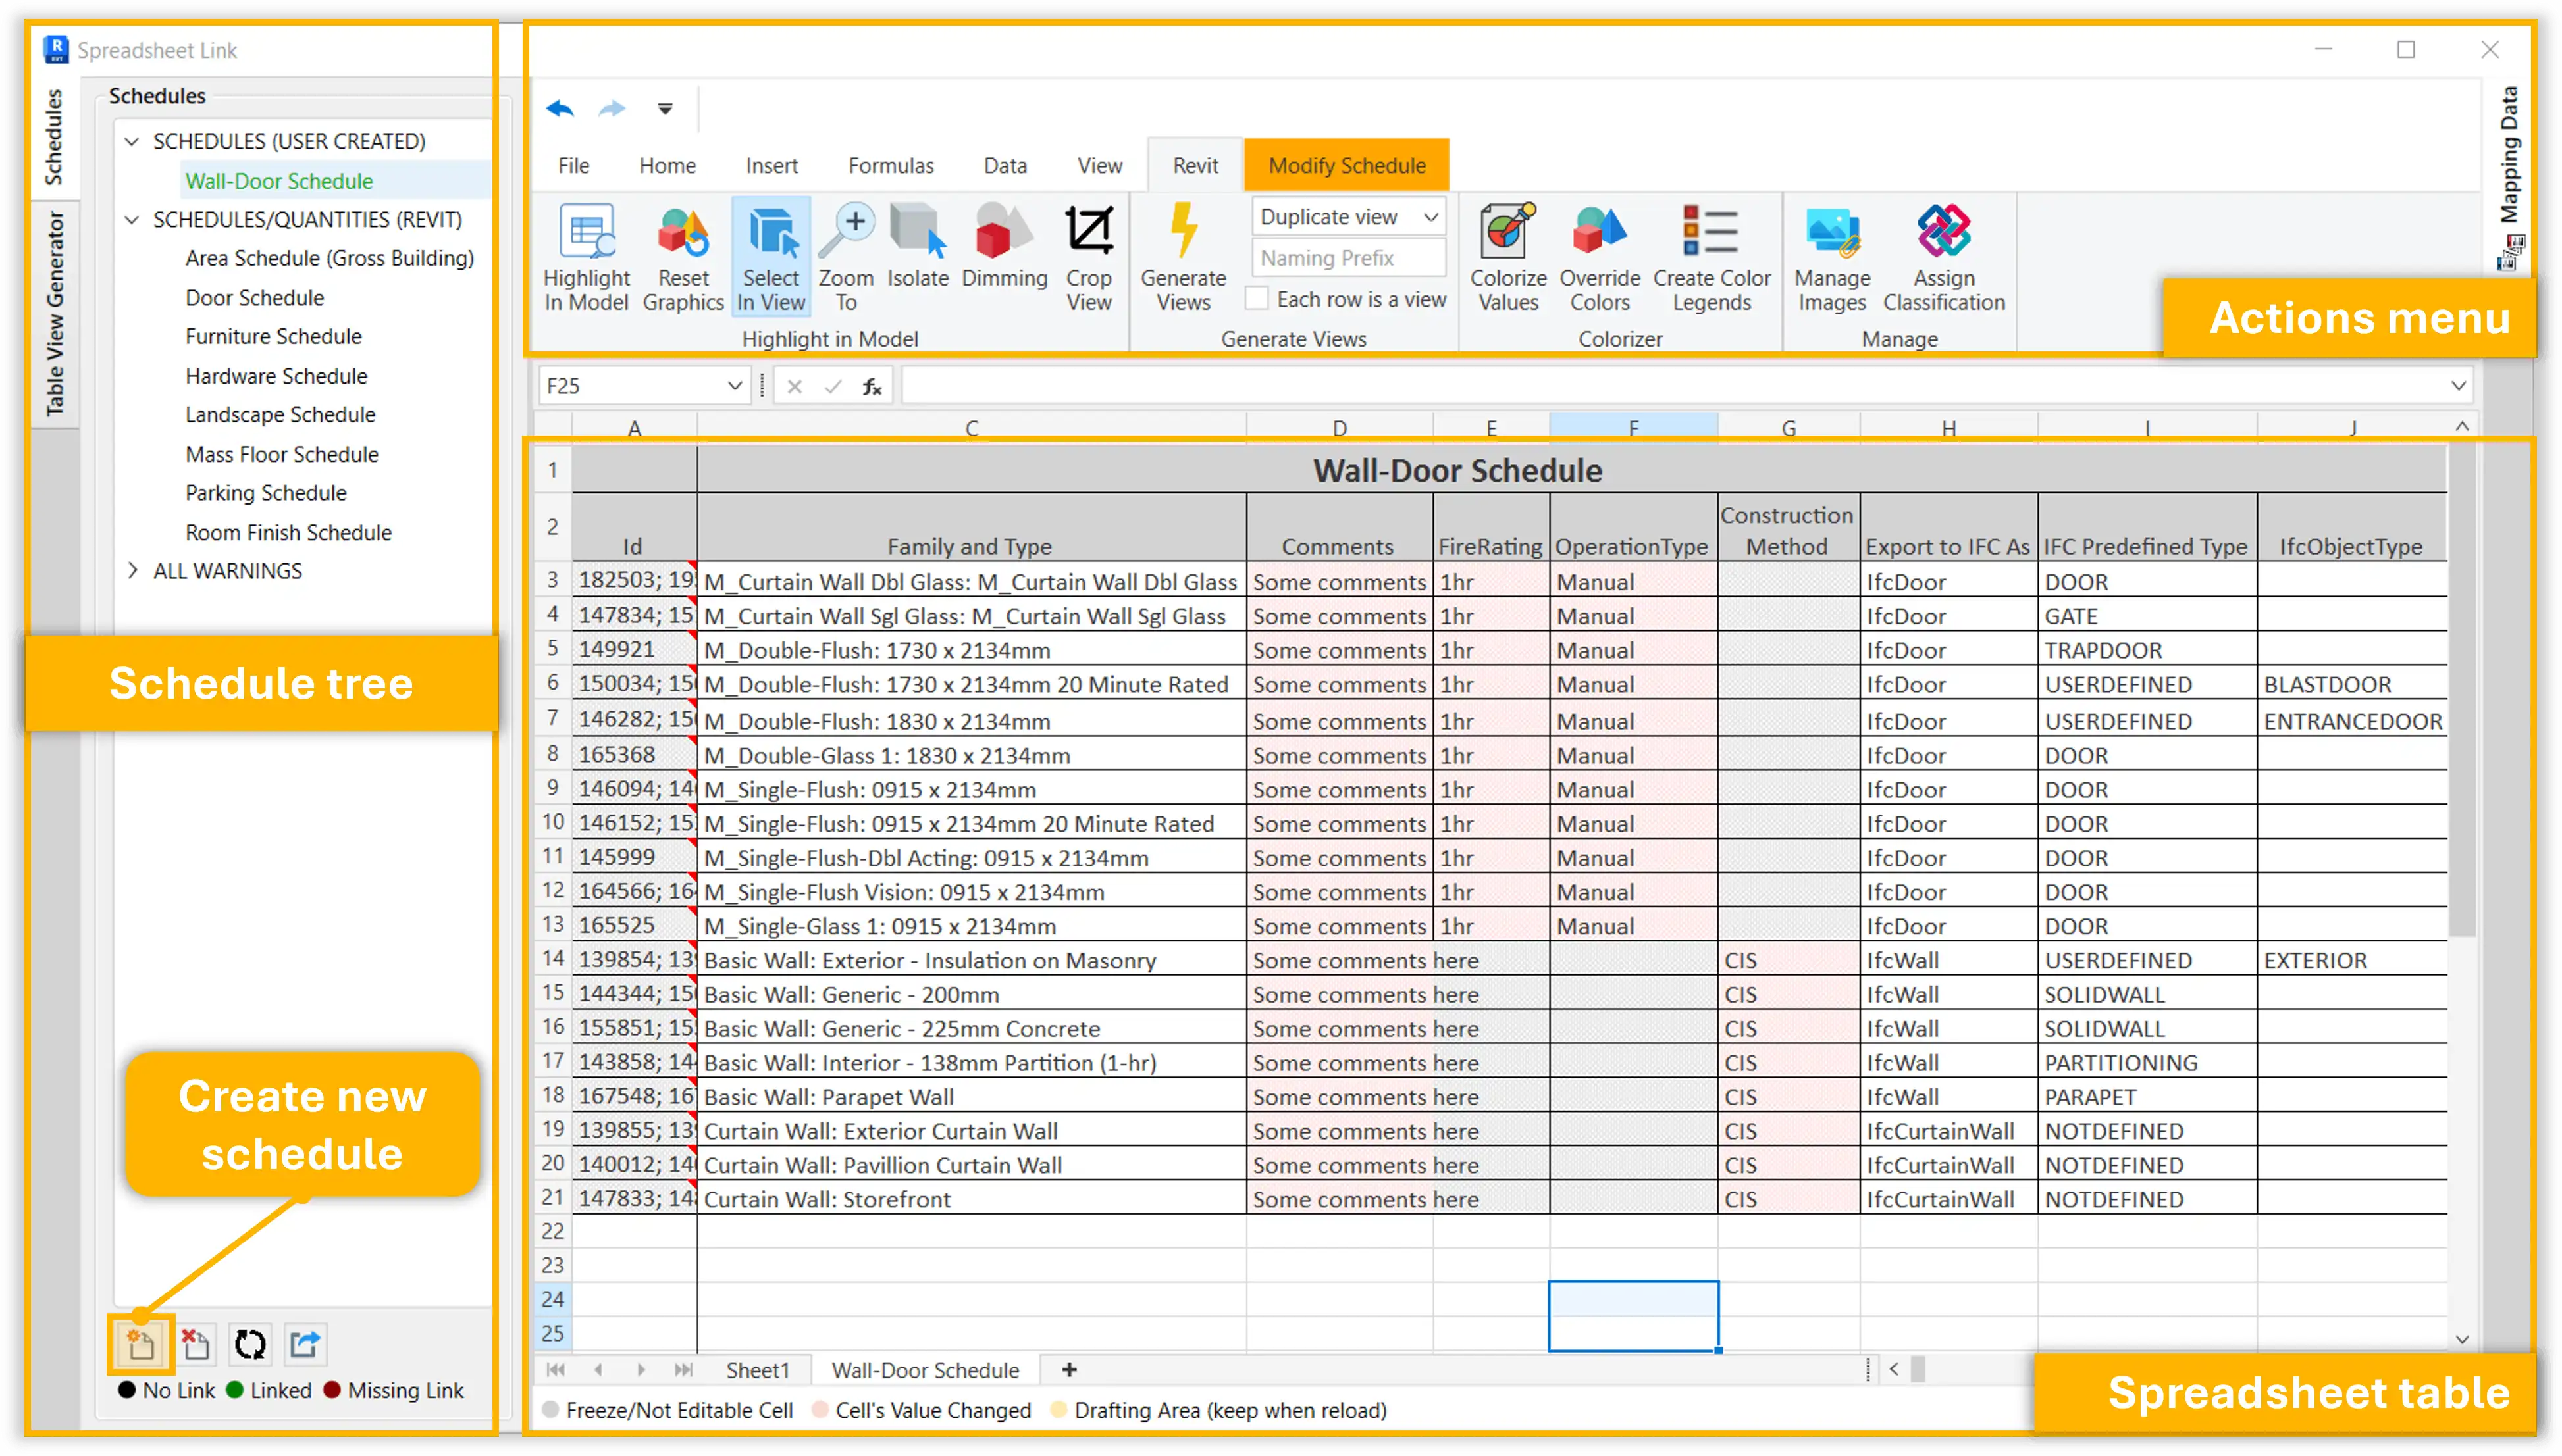Open the Table View Generator side tab
The height and width of the screenshot is (1456, 2562).
(55, 314)
